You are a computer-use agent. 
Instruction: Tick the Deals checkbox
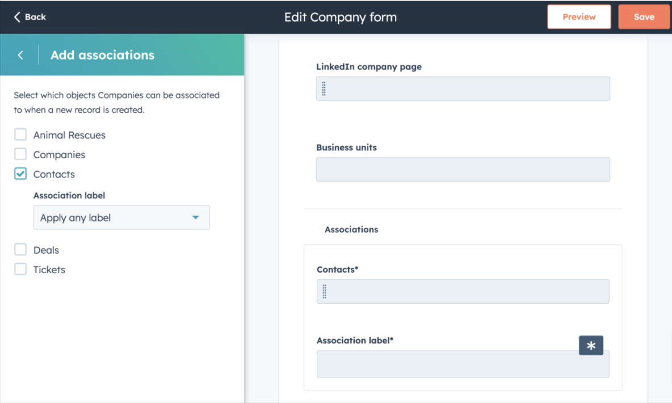click(20, 249)
